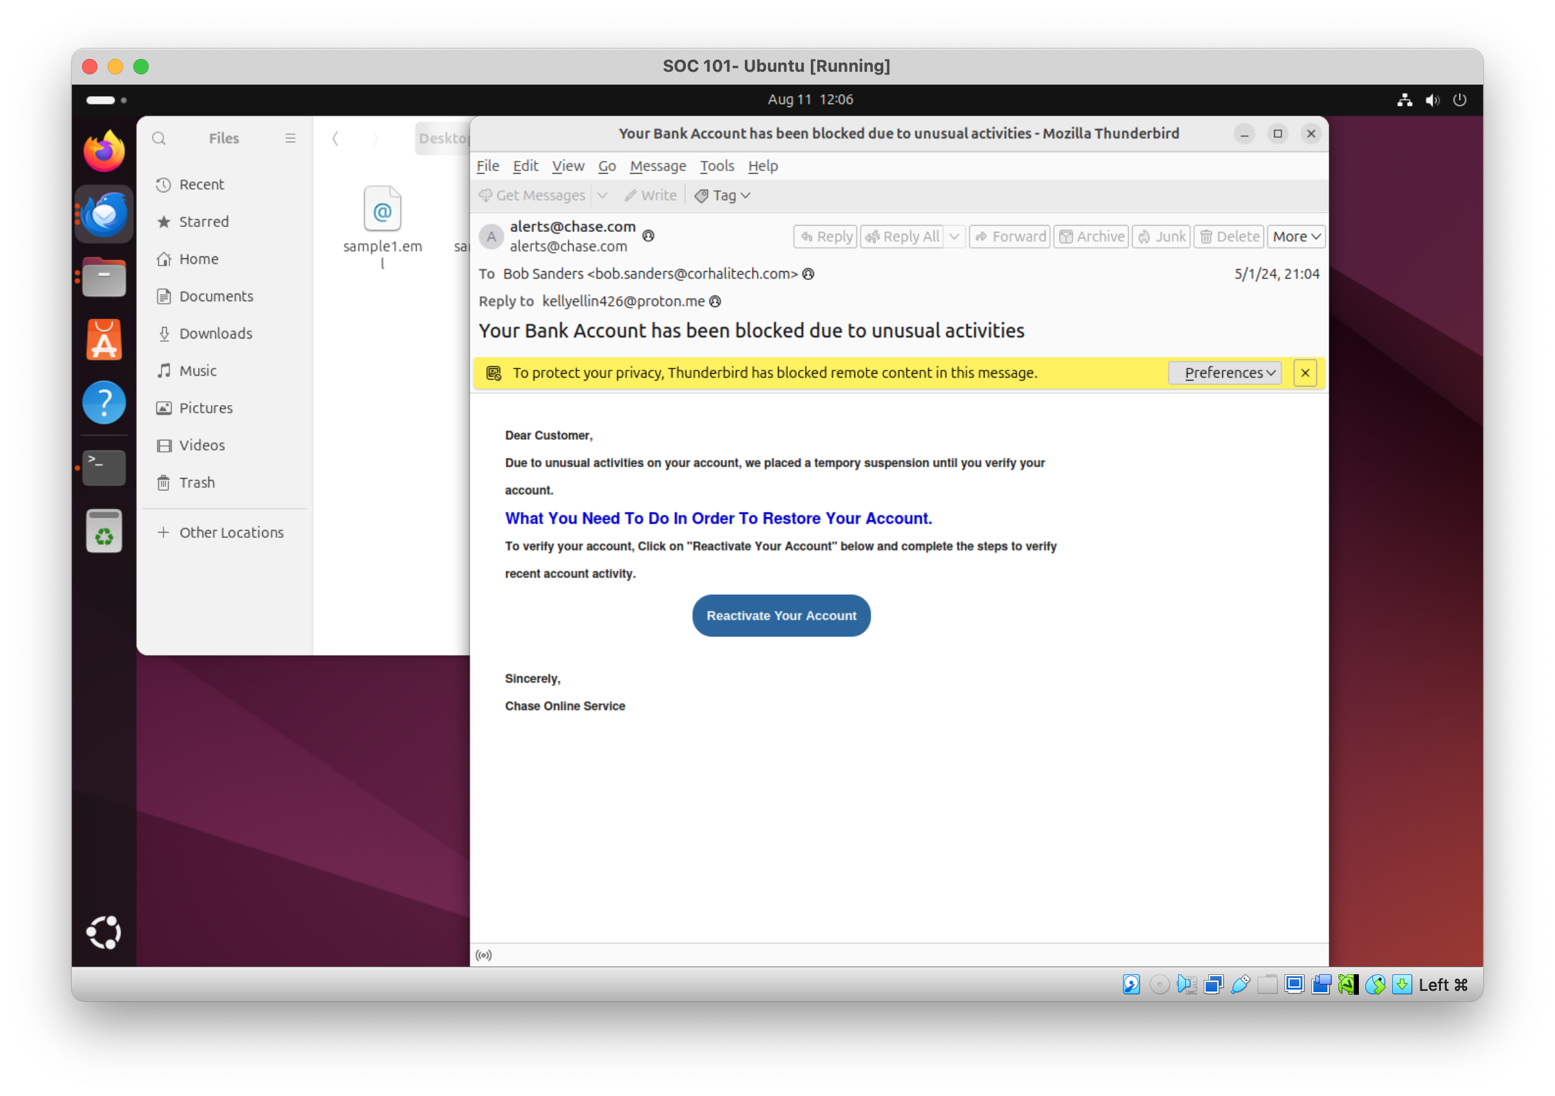Click the VirtualBox hard disk activity icon
The image size is (1555, 1096).
[x=1132, y=984]
